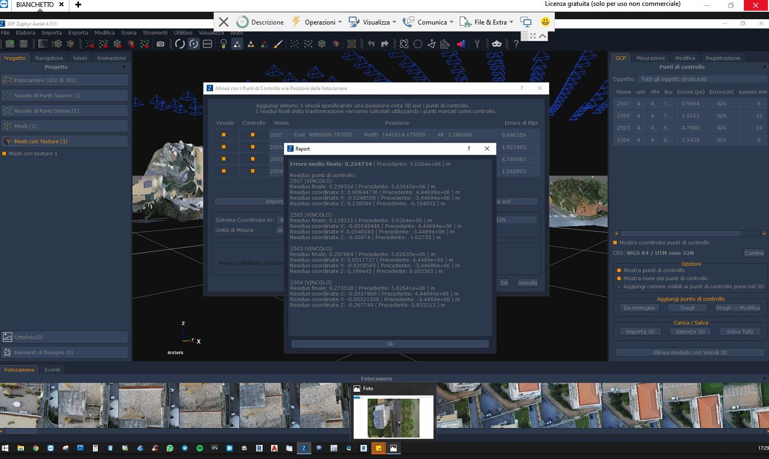
Task: Toggle Vincolo checkbox for point 2504
Action: coord(224,171)
